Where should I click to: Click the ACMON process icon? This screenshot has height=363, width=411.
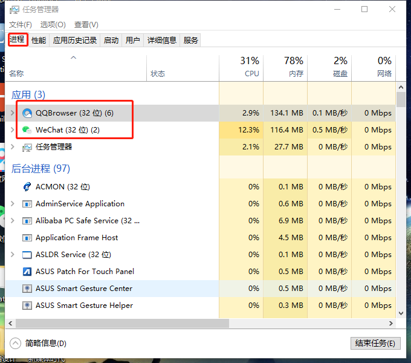pyautogui.click(x=27, y=187)
